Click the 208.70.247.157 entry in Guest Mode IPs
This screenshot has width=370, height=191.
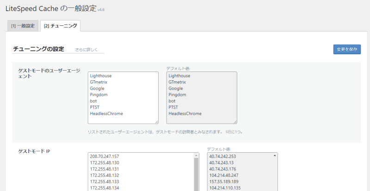[105, 156]
